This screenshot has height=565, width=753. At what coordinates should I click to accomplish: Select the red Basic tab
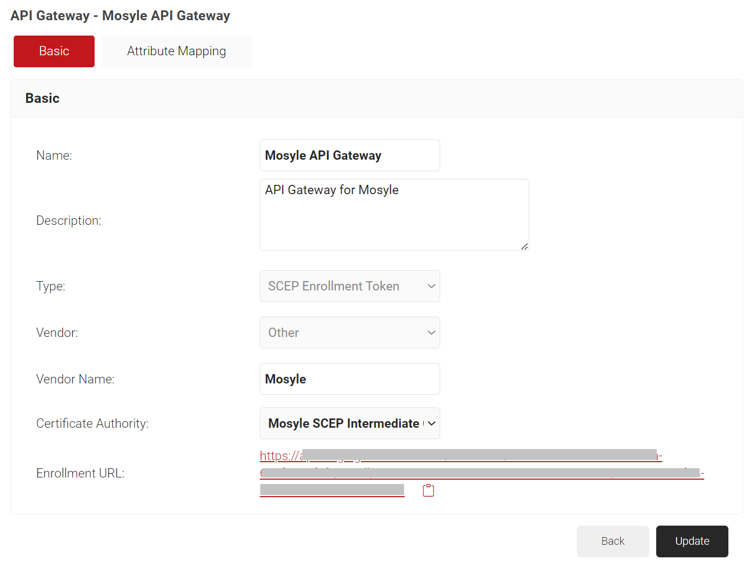tap(54, 51)
